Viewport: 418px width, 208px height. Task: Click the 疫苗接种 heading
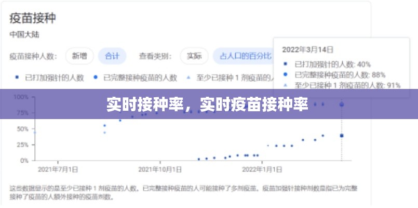(x=33, y=18)
